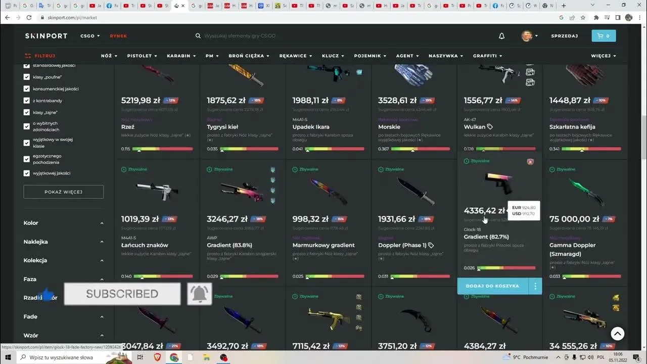Viewport: 647px width, 364px height.
Task: Open AWP Gradient (83.8%) item link
Action: pos(229,245)
